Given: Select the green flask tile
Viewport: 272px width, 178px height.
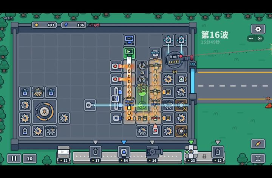Looking at the screenshot, I should point(142,99).
